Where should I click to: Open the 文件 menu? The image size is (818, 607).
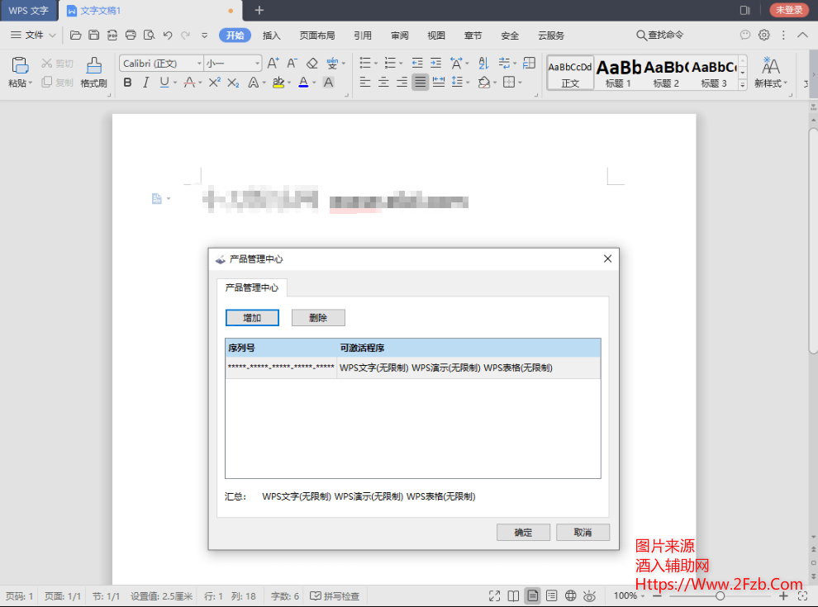point(33,35)
